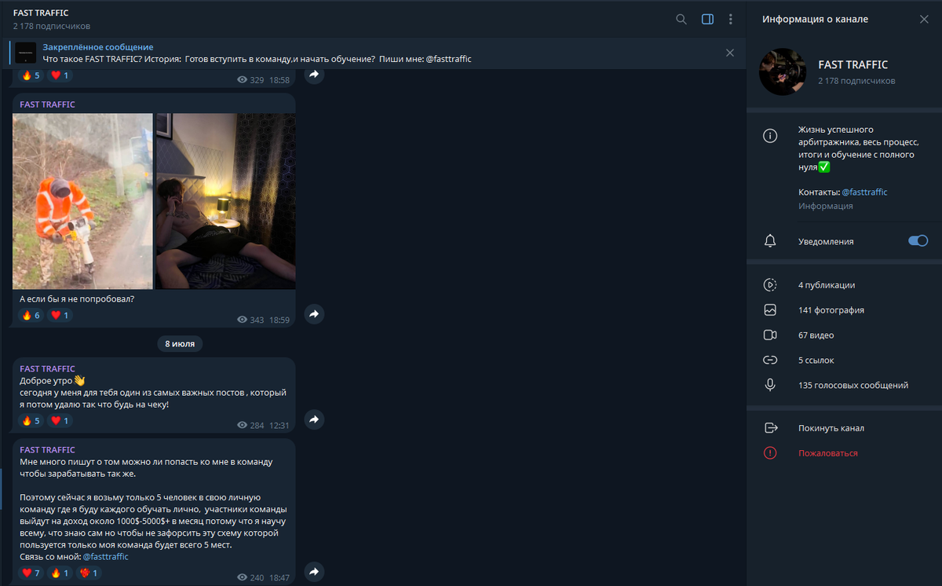Click the channel avatar in info panel
The image size is (942, 586).
[x=783, y=71]
